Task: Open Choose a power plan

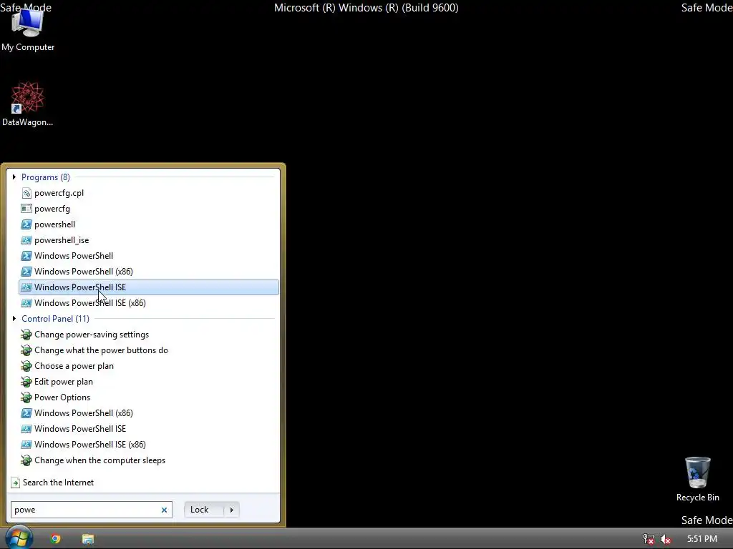Action: (x=149, y=366)
